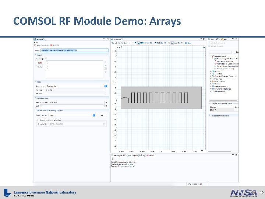Screen dimensions: 265x199
Task: Click the y displacement input field
Action: [72, 106]
